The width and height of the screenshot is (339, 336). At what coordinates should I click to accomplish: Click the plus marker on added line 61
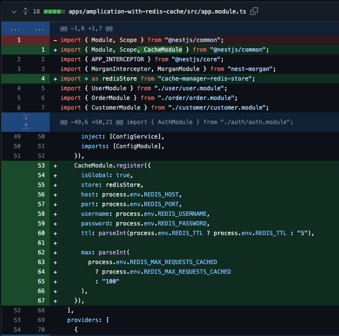55,243
